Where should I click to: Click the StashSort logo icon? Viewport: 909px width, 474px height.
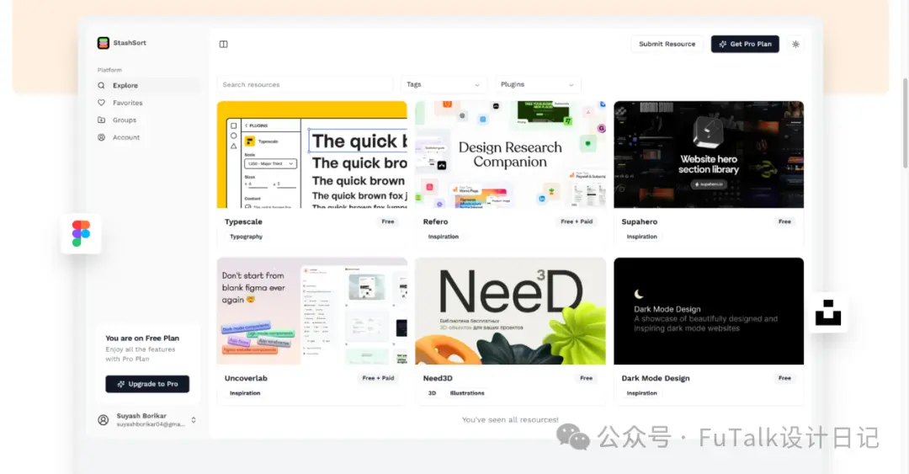[104, 43]
